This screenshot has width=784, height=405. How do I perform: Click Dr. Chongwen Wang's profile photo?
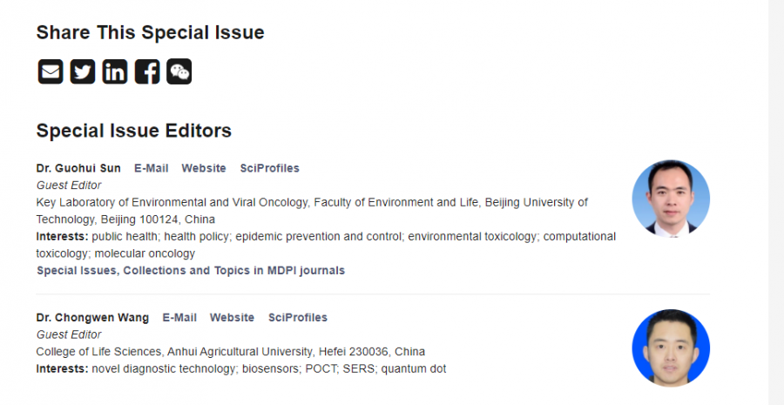tap(670, 348)
